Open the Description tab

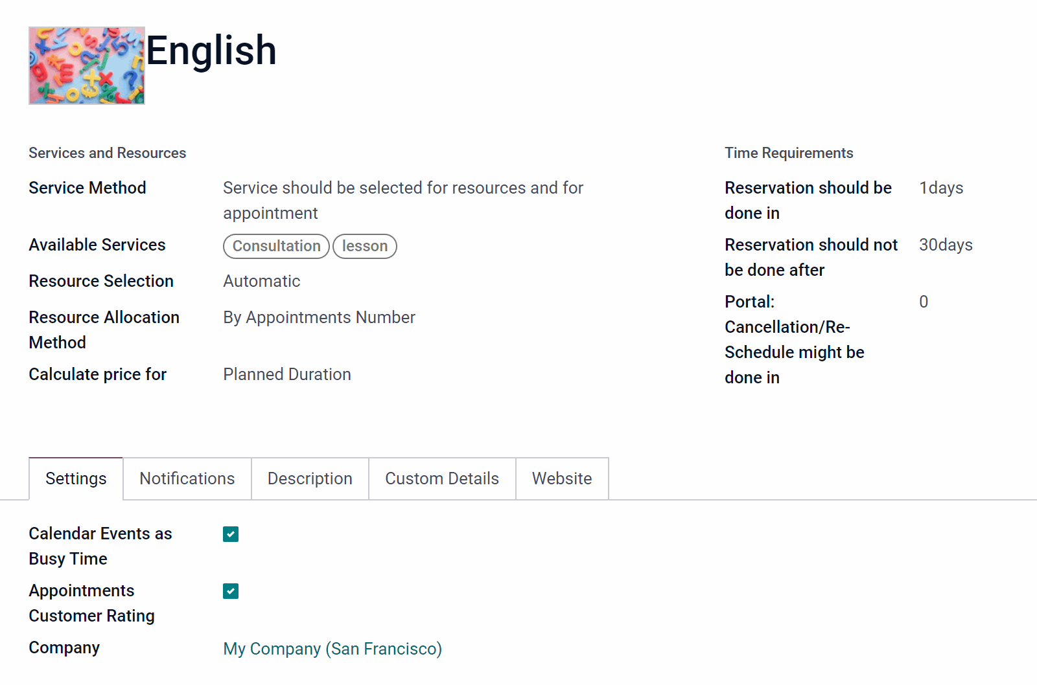point(310,478)
